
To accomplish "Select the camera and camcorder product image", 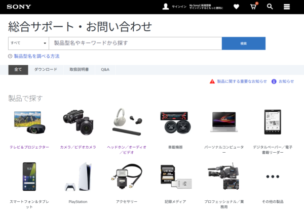I will (x=78, y=122).
